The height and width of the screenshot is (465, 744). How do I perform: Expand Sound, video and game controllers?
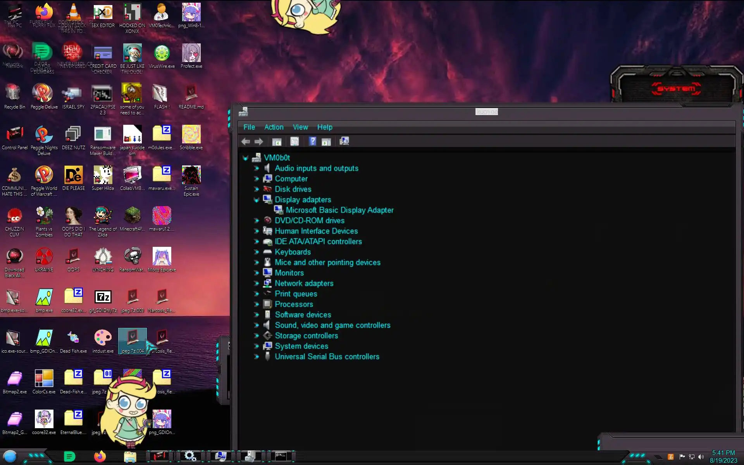(256, 325)
